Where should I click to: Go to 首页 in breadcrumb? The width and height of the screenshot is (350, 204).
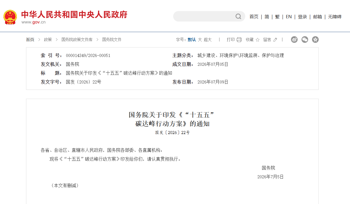[30, 40]
